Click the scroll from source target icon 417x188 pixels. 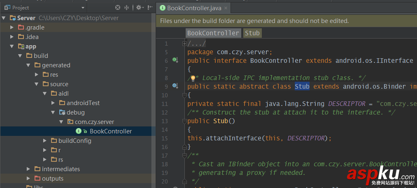pyautogui.click(x=118, y=7)
